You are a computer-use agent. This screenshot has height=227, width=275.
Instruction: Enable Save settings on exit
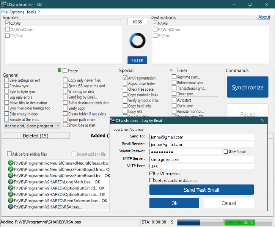(x=6, y=80)
